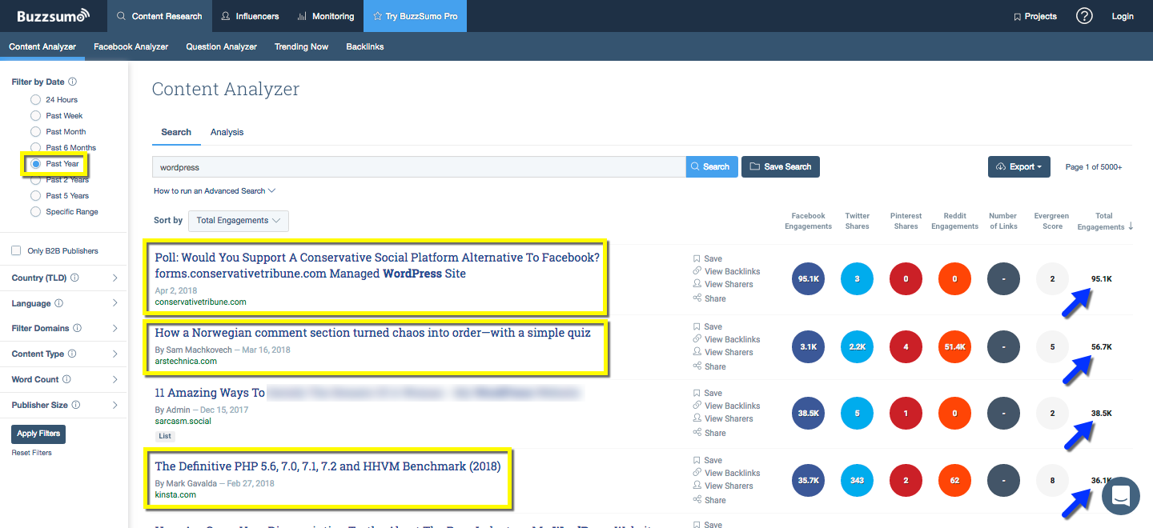Click the Filter by Date info icon
This screenshot has width=1153, height=528.
(73, 82)
